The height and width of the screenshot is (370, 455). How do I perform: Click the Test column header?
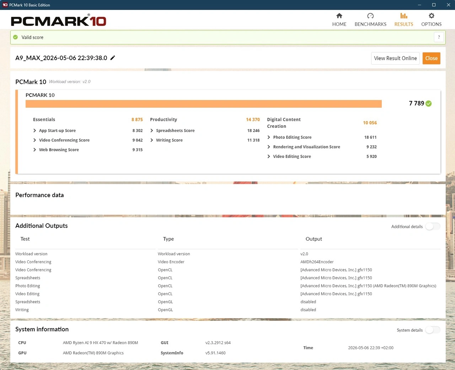pos(25,239)
